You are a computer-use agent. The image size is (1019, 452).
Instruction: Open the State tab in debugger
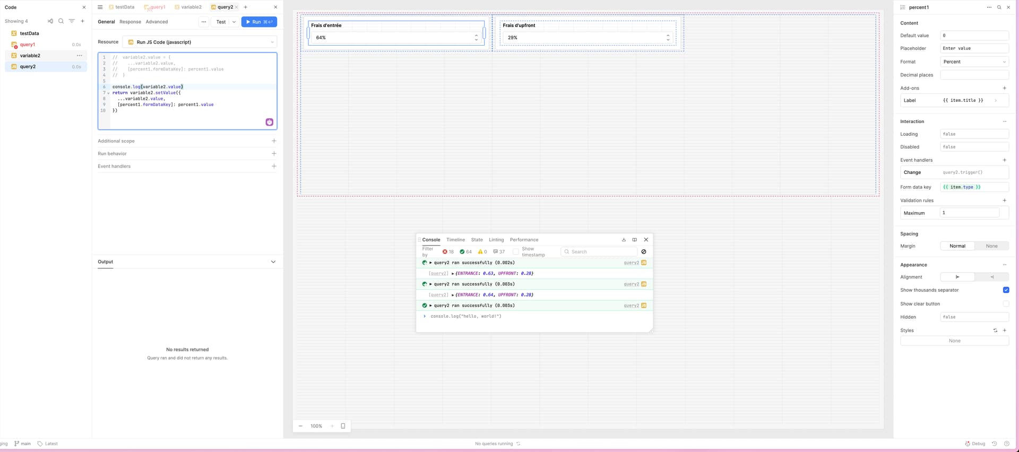coord(477,240)
